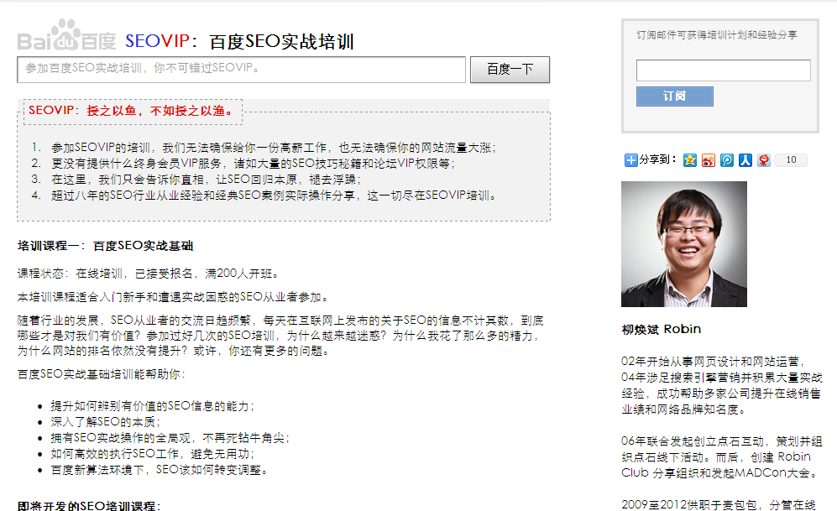This screenshot has height=511, width=837.
Task: Click the 柳焕斌 Robin name heading
Action: [x=662, y=329]
